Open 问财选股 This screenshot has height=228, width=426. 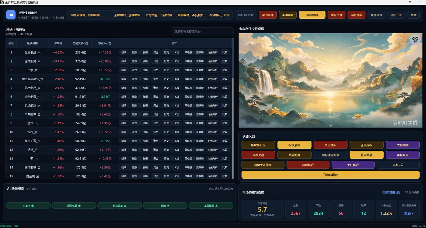click(x=356, y=15)
